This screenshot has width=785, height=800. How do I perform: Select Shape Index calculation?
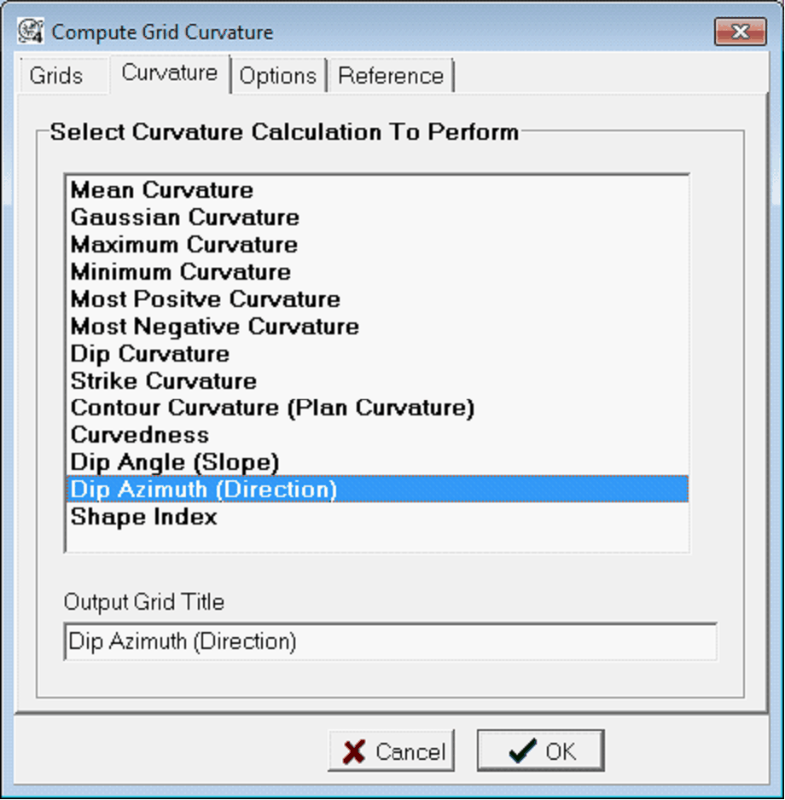click(143, 517)
